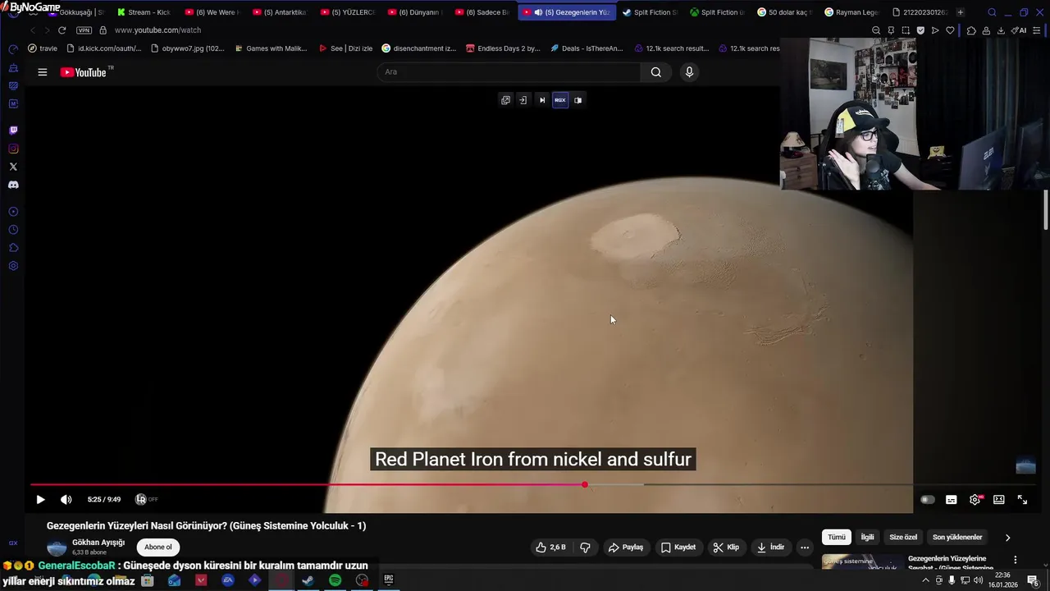Open Epic Games launcher from taskbar
The width and height of the screenshot is (1050, 591).
tap(389, 580)
